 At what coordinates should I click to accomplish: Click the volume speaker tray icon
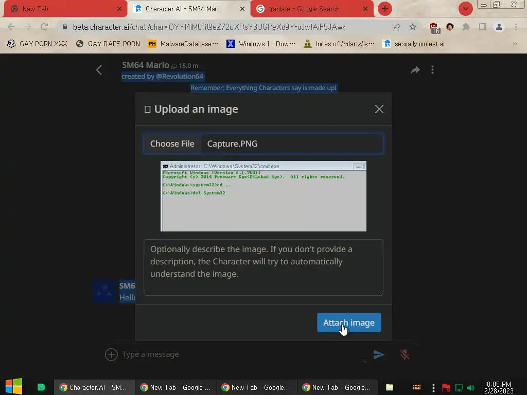tap(470, 388)
